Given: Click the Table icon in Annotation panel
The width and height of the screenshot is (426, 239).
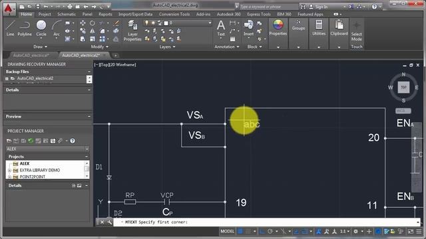Looking at the screenshot, I should pos(232,39).
